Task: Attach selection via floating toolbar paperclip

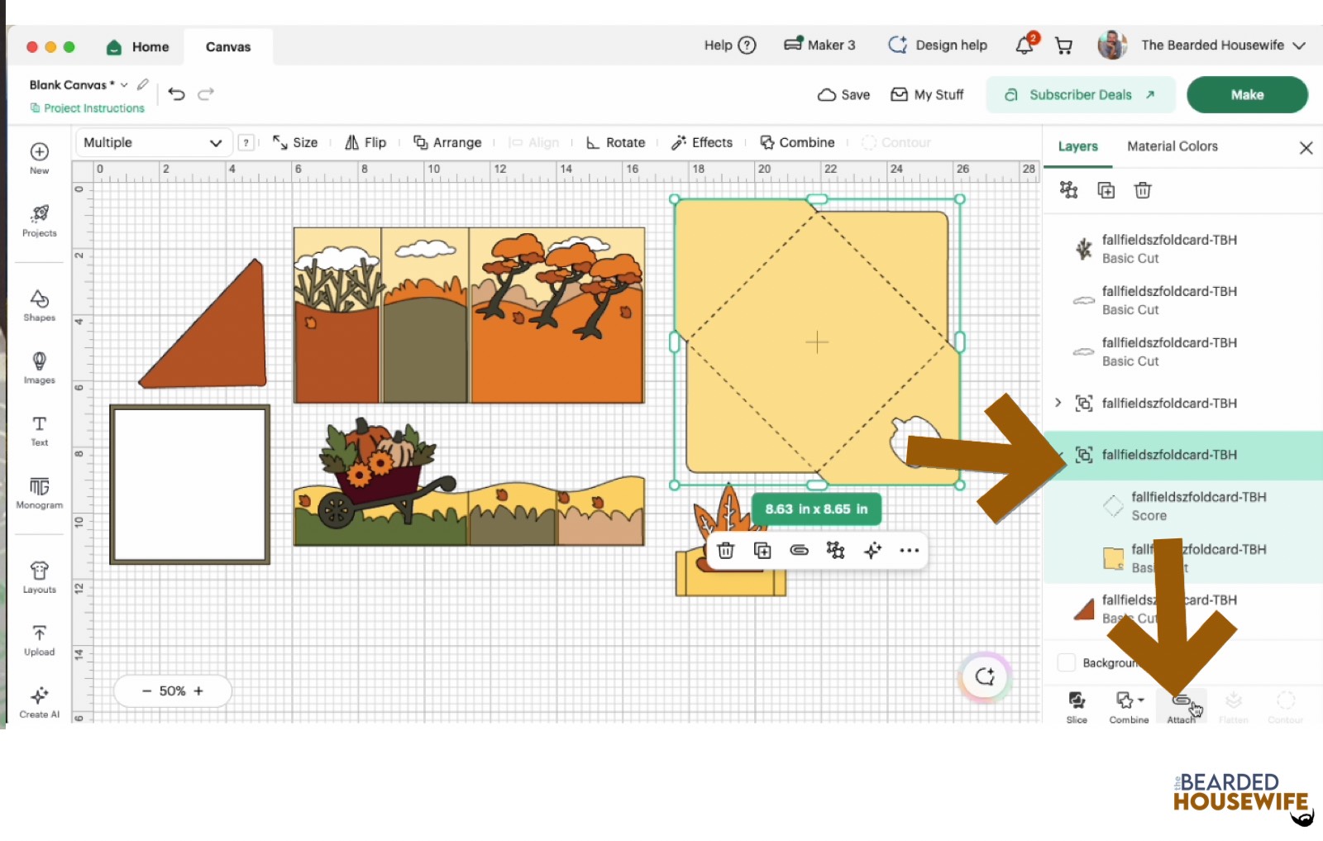Action: click(799, 550)
